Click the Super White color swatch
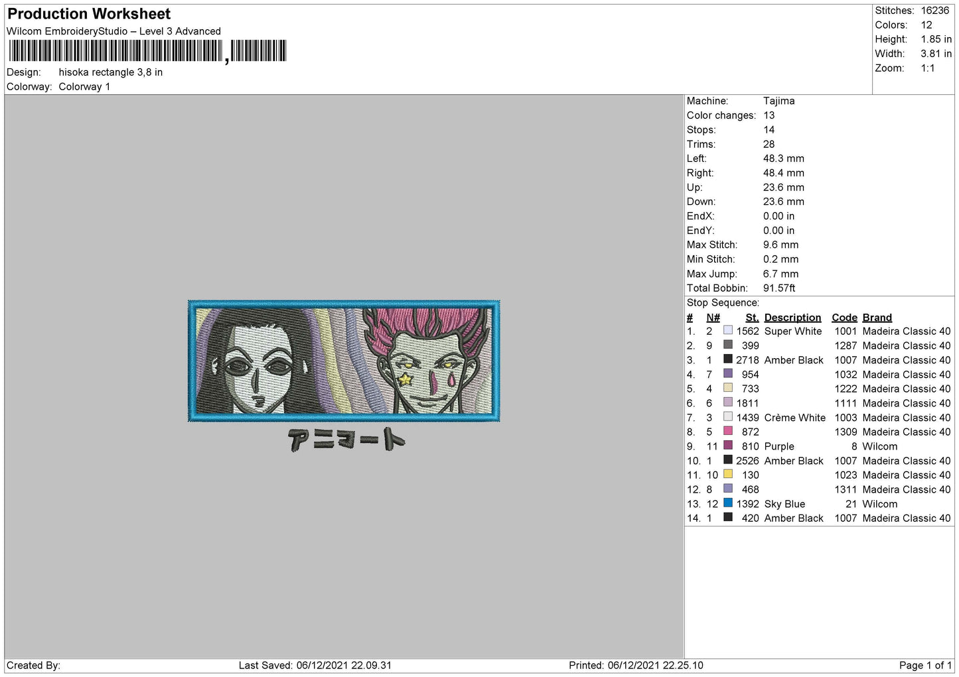 coord(728,330)
